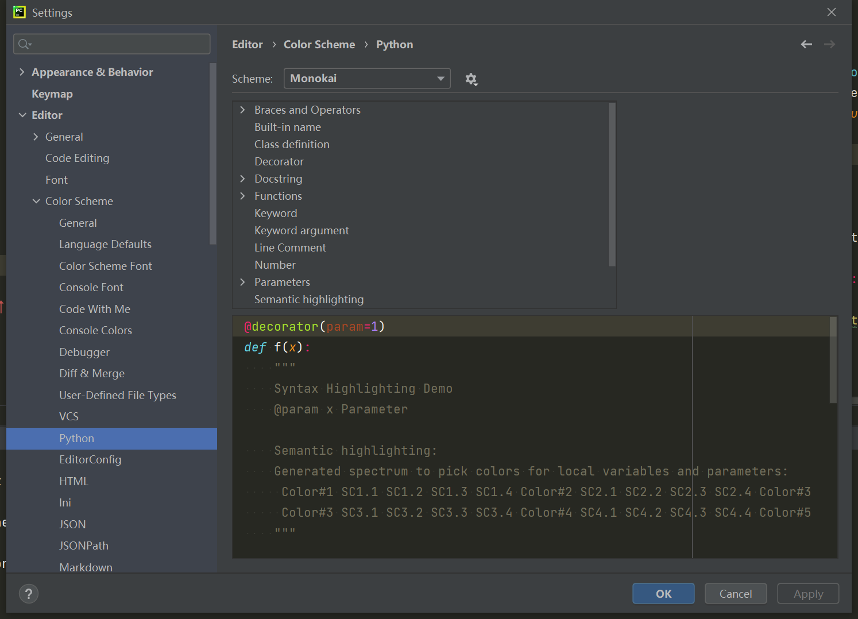Expand the Parameters group

tap(242, 282)
